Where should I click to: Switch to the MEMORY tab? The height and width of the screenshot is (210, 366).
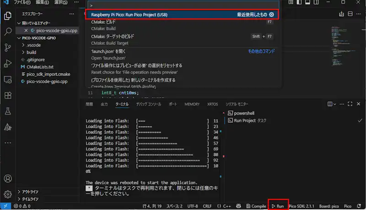tap(192, 104)
